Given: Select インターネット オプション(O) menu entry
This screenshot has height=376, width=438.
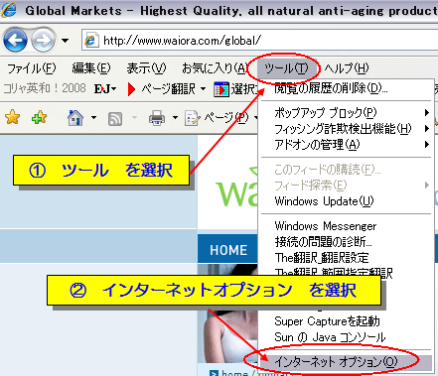Looking at the screenshot, I should (346, 362).
